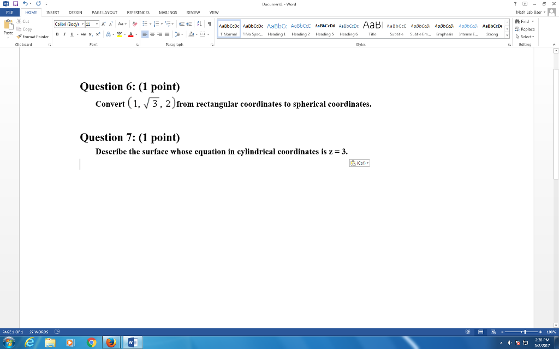Viewport: 559px width, 349px height.
Task: Expand the font size dropdown
Action: (97, 25)
